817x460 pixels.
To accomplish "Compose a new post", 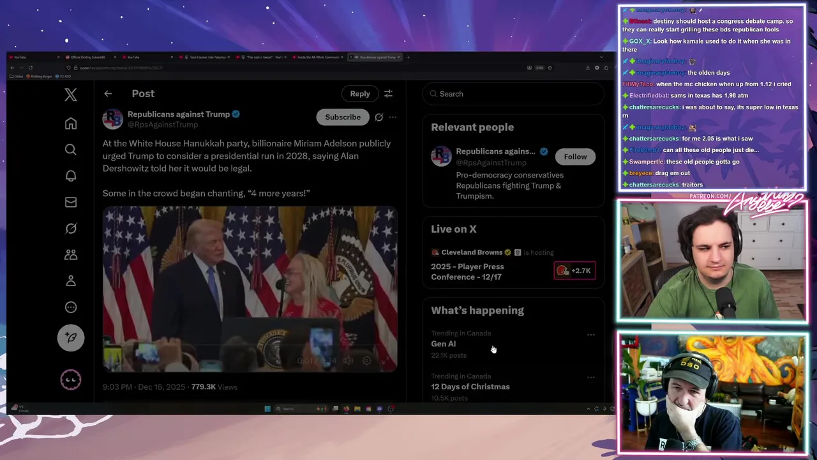I will pos(71,337).
